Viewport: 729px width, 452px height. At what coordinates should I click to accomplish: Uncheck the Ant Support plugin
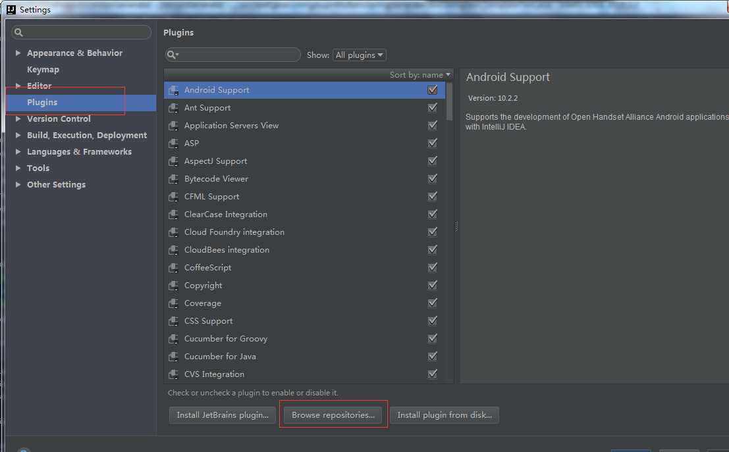click(433, 107)
